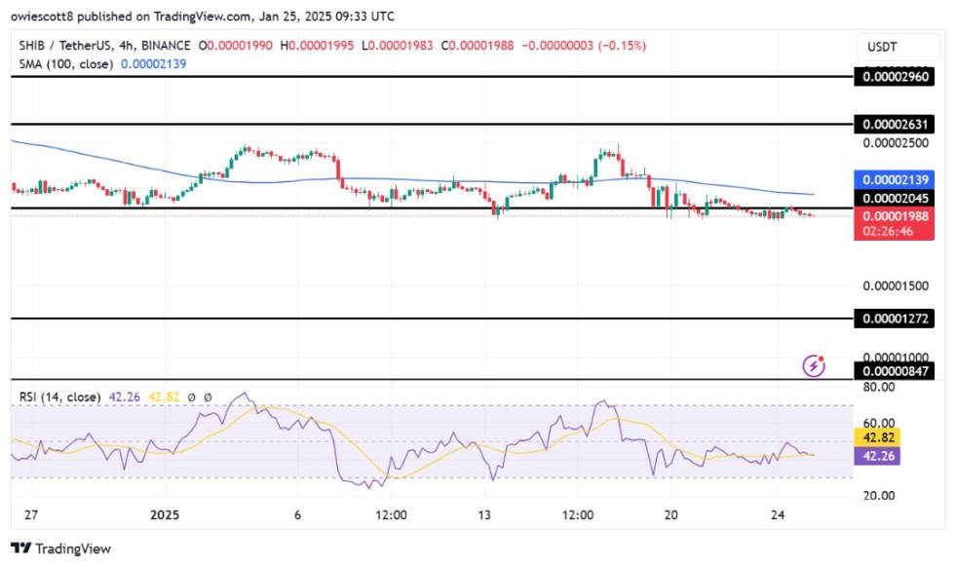
Task: Select the 0.00002631 resistance level label
Action: pos(893,125)
